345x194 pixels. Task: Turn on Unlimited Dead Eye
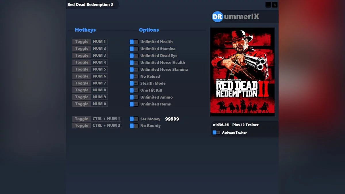(134, 55)
